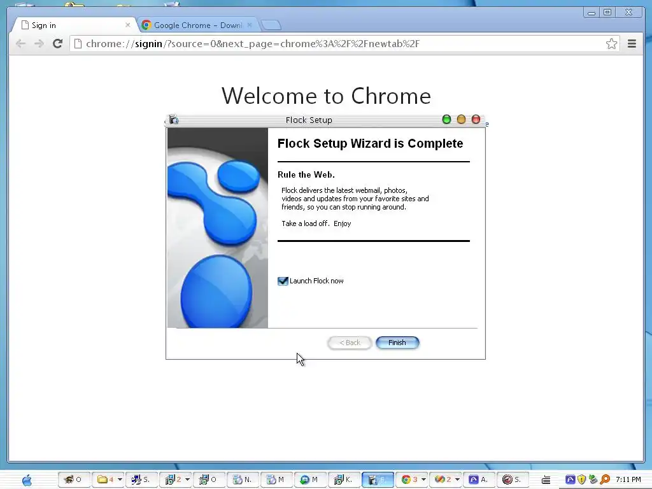
Task: Expand the colorful group dropdown arrow in taskbar
Action: point(457,479)
